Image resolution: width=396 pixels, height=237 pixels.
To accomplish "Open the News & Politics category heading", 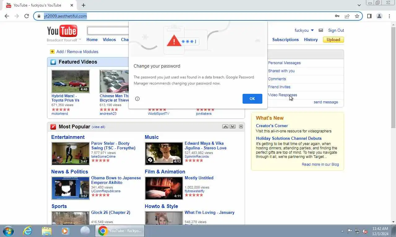I will 70,172.
